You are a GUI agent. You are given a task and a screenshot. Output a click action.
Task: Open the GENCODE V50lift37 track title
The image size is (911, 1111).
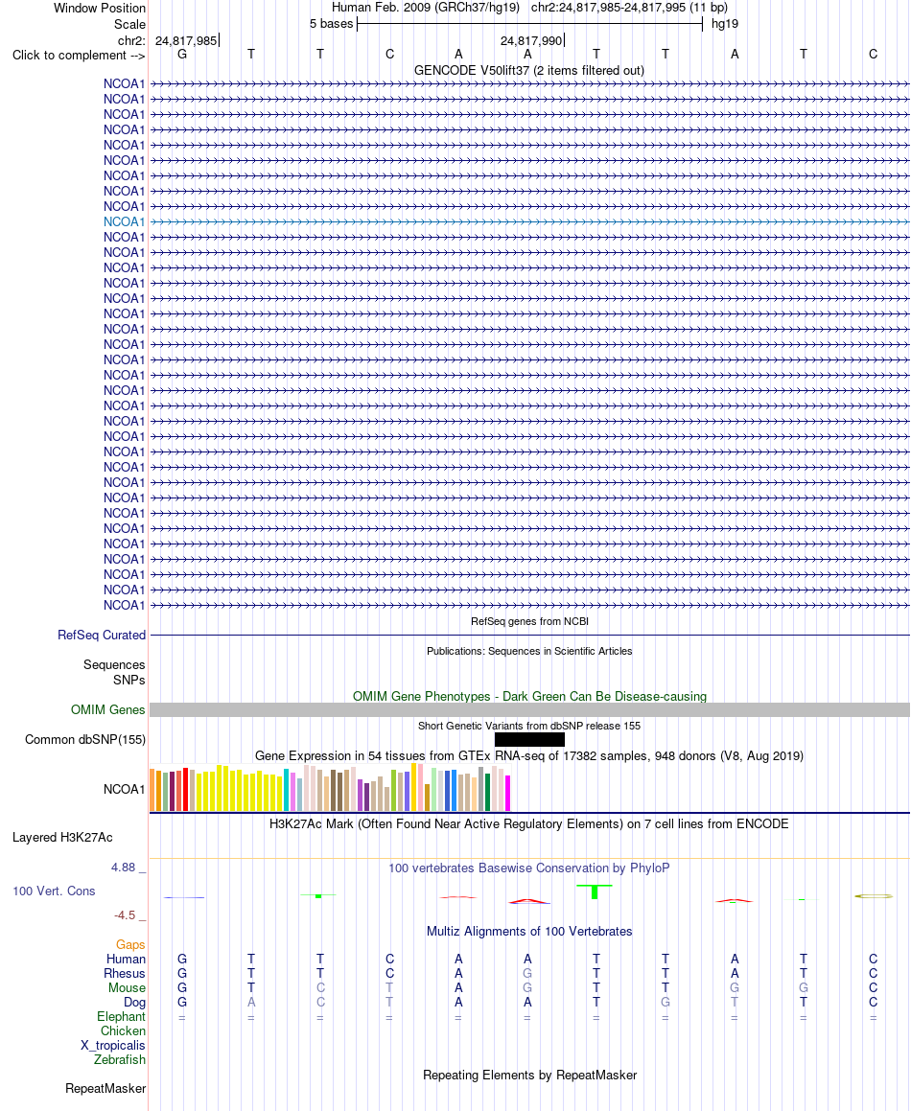pyautogui.click(x=529, y=70)
